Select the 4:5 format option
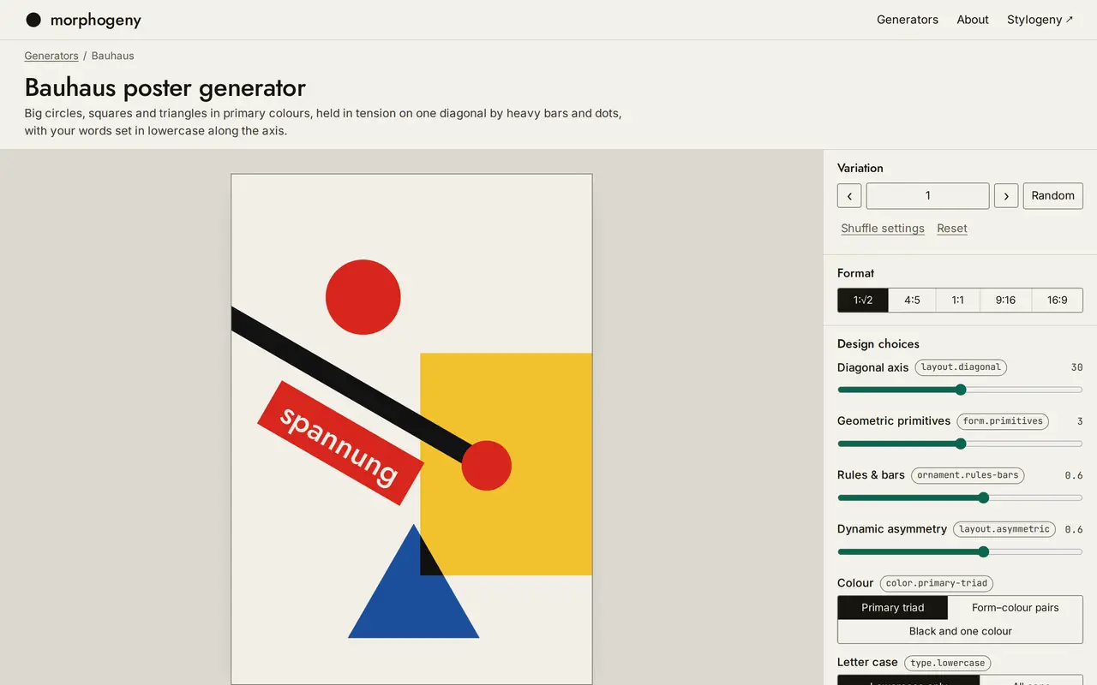Viewport: 1097px width, 685px height. pyautogui.click(x=912, y=300)
